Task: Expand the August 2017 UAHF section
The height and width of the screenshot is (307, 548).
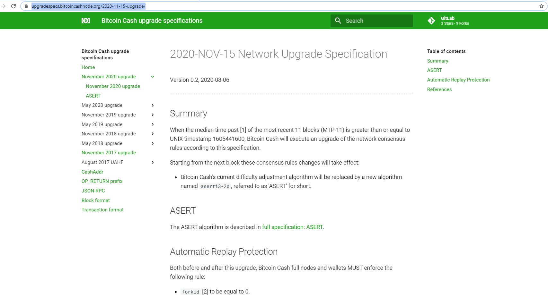Action: pyautogui.click(x=153, y=162)
